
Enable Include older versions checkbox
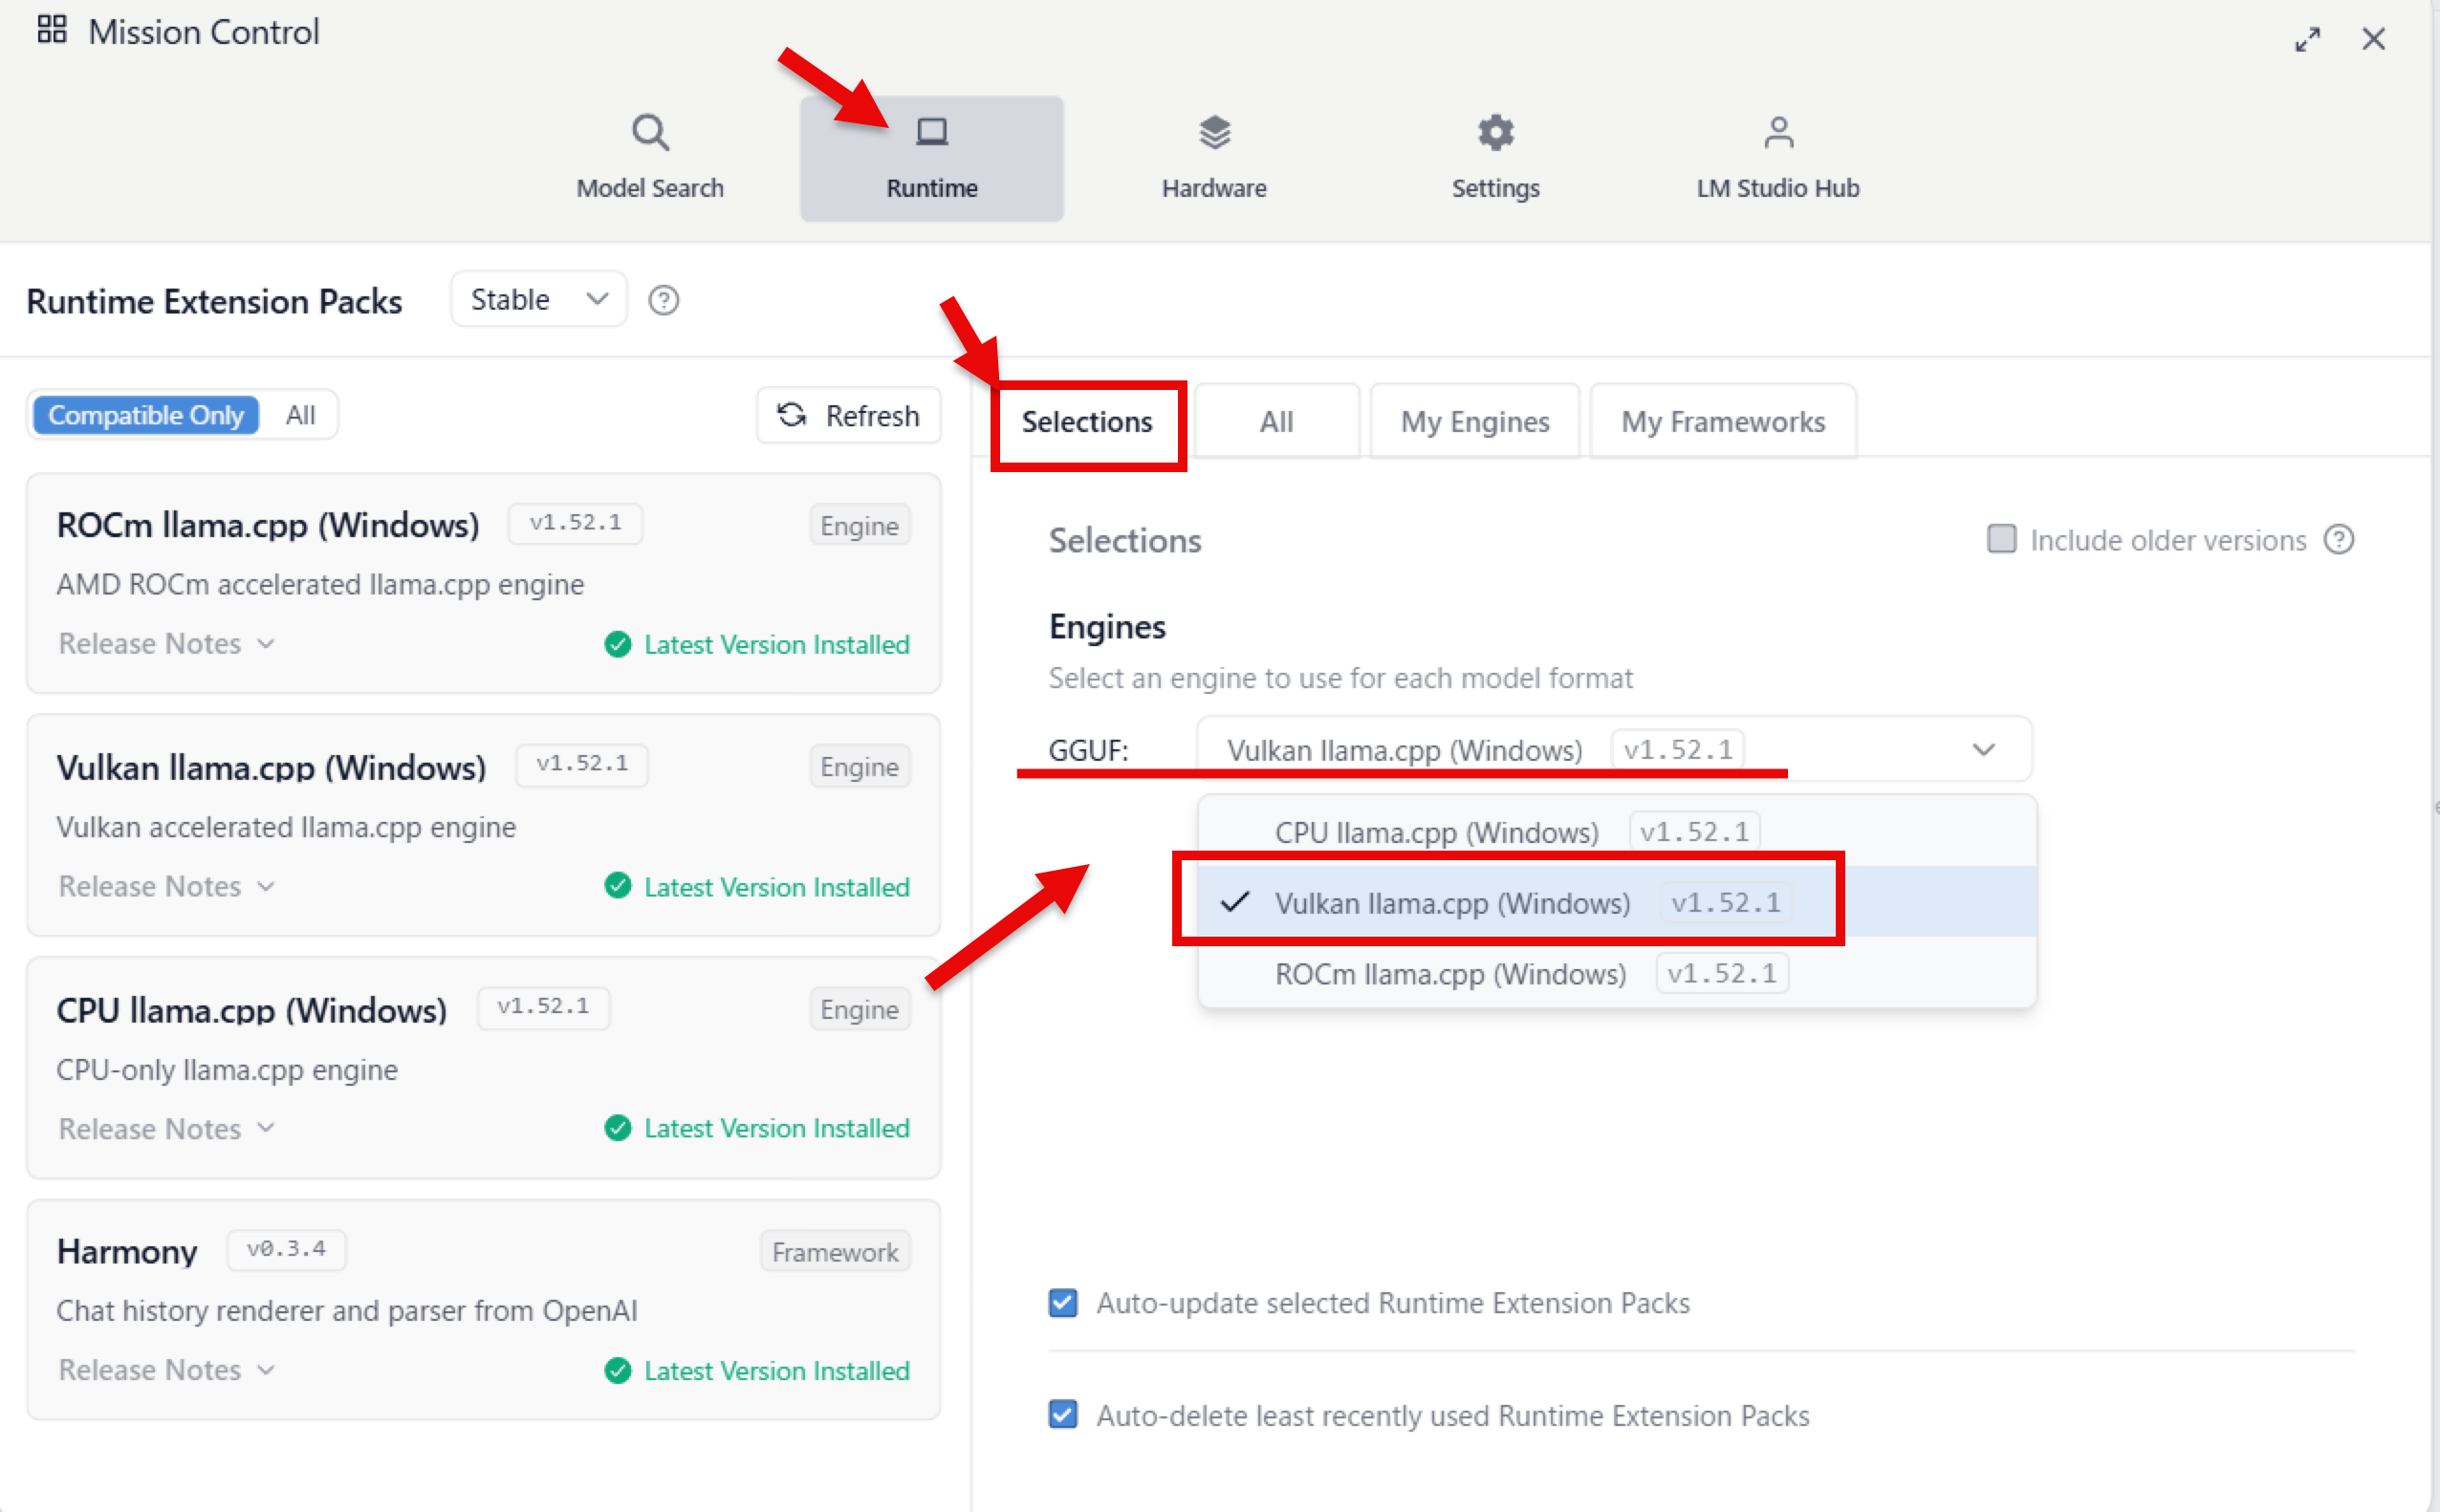2001,539
